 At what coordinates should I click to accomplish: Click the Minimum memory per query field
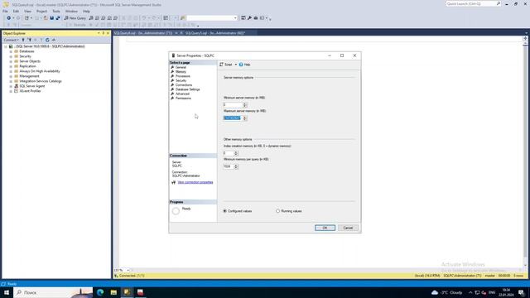click(x=229, y=166)
